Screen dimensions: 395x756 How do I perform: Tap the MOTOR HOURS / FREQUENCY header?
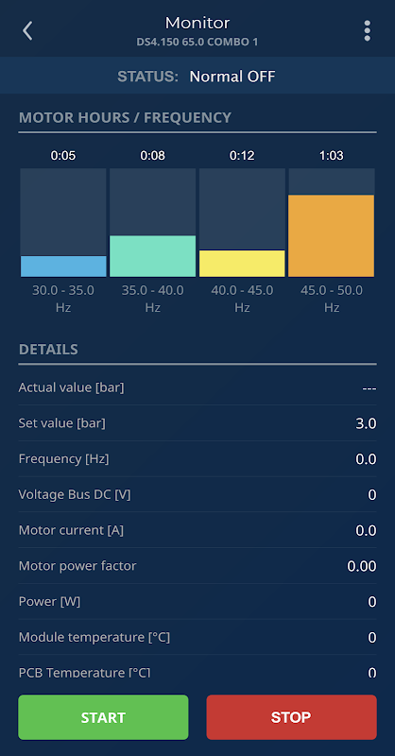point(125,117)
